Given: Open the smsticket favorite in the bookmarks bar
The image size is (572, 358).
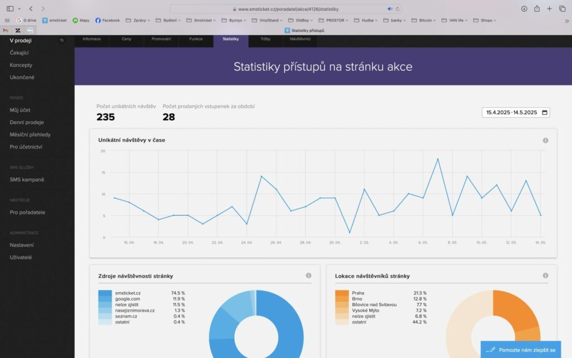Looking at the screenshot, I should pos(54,20).
